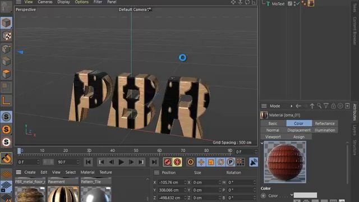The image size is (359, 202).
Task: Click the Locked Workplane grid icon
Action: pos(6,186)
